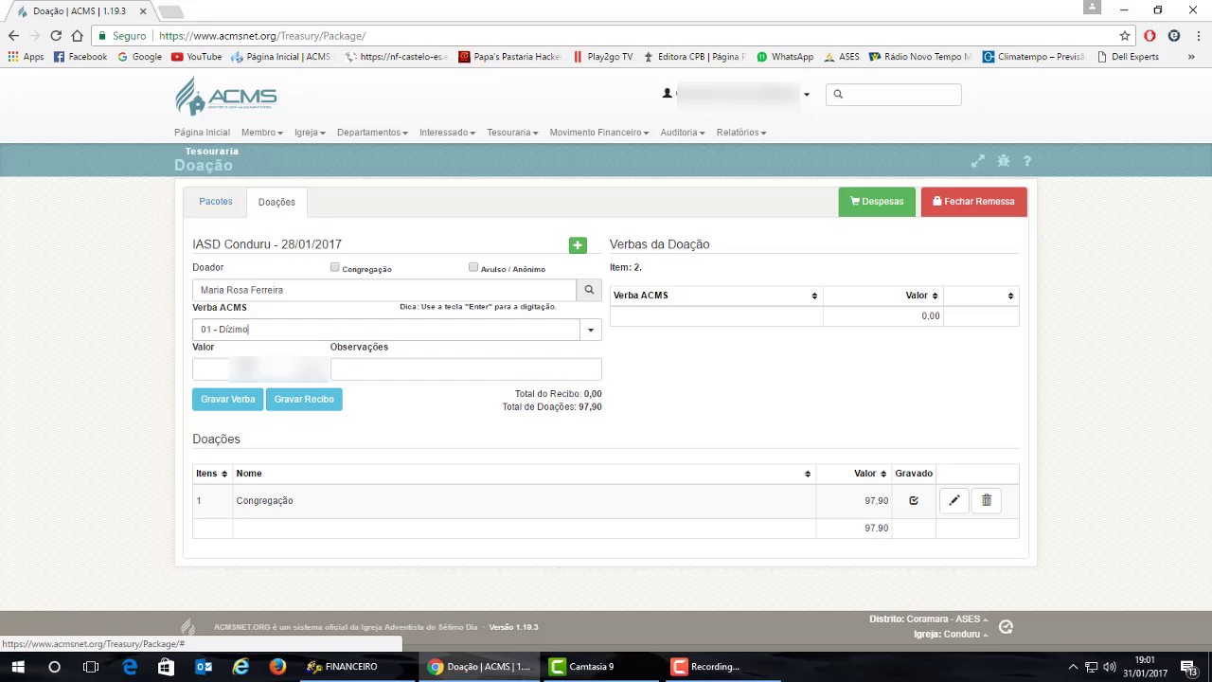
Task: Sort donations by Nome column header
Action: pyautogui.click(x=524, y=474)
